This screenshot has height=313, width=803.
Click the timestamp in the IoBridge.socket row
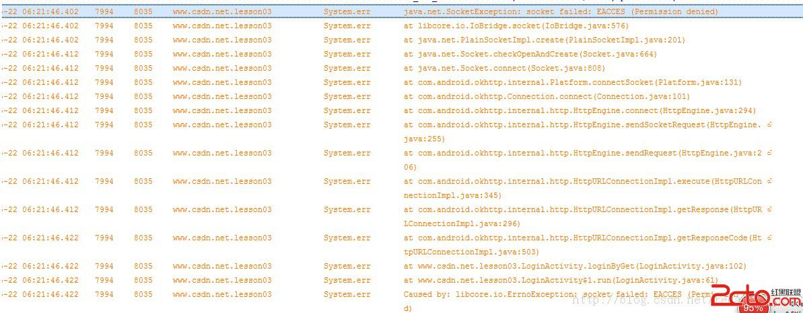click(x=40, y=26)
